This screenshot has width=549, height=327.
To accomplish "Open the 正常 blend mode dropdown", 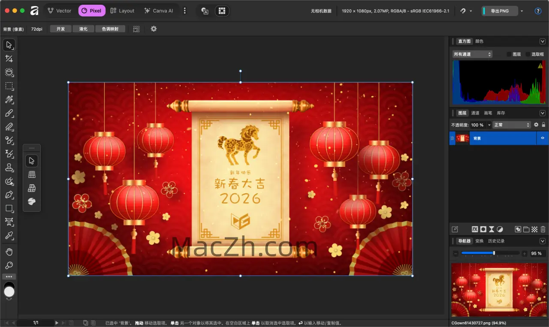I will [512, 125].
